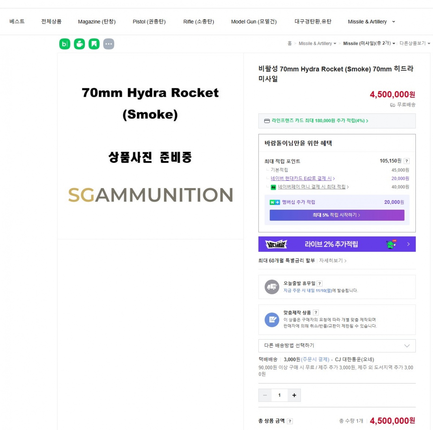
Task: Click the Keep bookmark share icon
Action: pos(94,44)
